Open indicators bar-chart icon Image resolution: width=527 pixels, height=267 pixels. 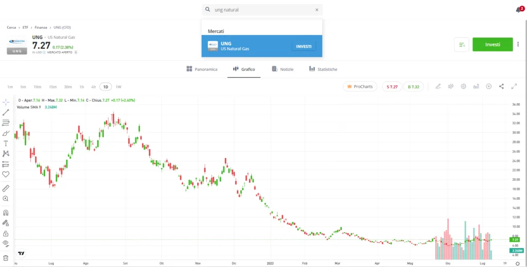(x=476, y=87)
